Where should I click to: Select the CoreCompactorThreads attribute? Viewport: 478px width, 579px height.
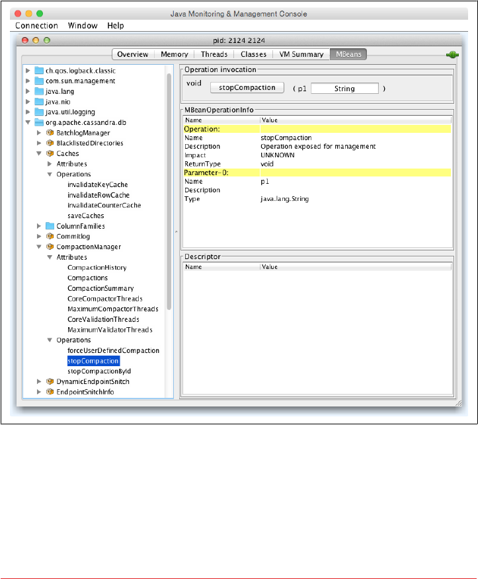point(105,298)
